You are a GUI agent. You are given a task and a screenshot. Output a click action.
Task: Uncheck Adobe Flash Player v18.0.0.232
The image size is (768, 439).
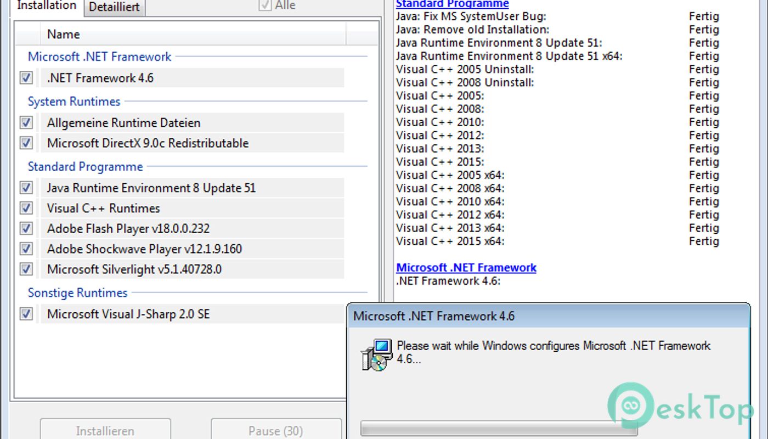tap(26, 228)
